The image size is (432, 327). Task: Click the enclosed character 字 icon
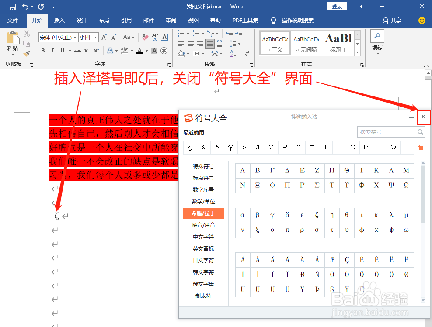click(x=164, y=51)
